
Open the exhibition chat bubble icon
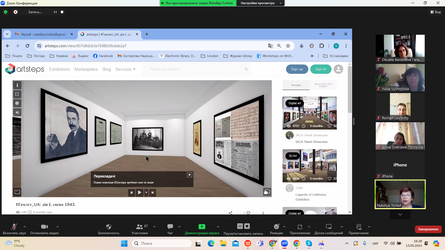267,192
